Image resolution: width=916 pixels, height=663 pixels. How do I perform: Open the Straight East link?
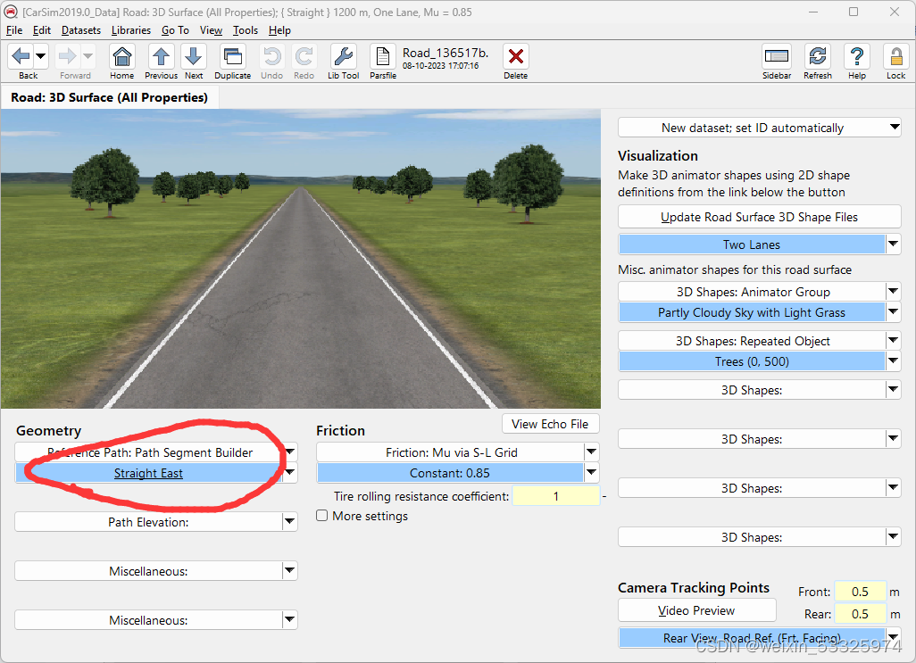[148, 473]
